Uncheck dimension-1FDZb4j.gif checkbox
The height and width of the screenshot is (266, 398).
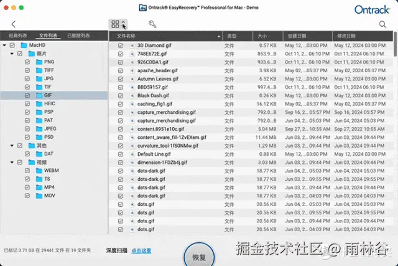121,163
